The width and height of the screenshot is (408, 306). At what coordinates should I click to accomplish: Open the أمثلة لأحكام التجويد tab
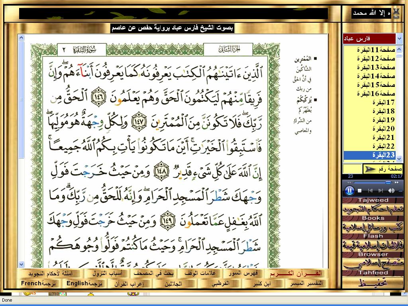pyautogui.click(x=51, y=273)
